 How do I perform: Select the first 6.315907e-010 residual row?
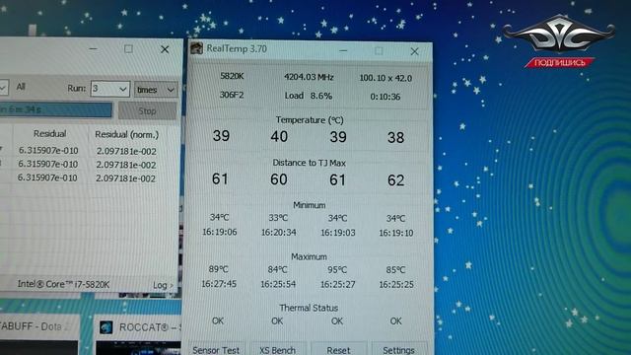(48, 150)
